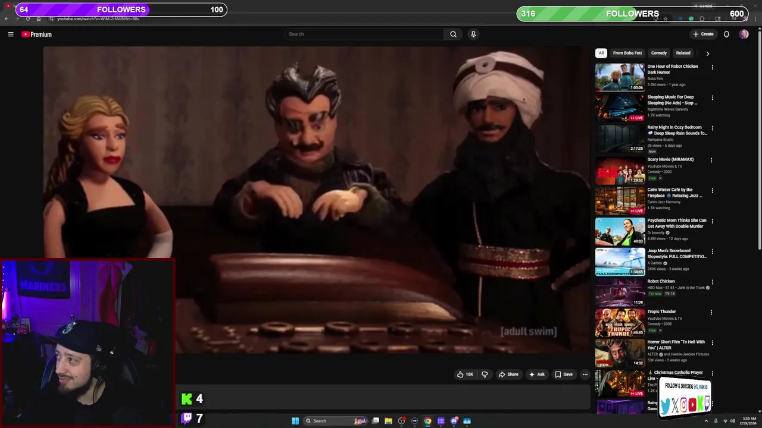Screen dimensions: 762x428
Task: Go to YouTube Premium home logo
Action: coord(37,34)
